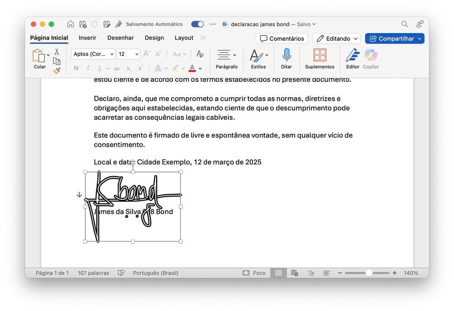
Task: Click the Compartilhar button
Action: (395, 39)
